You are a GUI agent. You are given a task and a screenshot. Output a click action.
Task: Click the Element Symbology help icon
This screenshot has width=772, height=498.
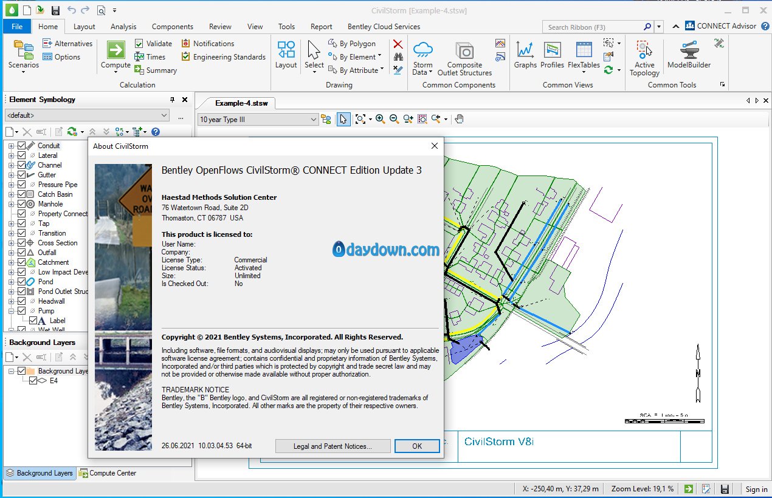pos(156,132)
